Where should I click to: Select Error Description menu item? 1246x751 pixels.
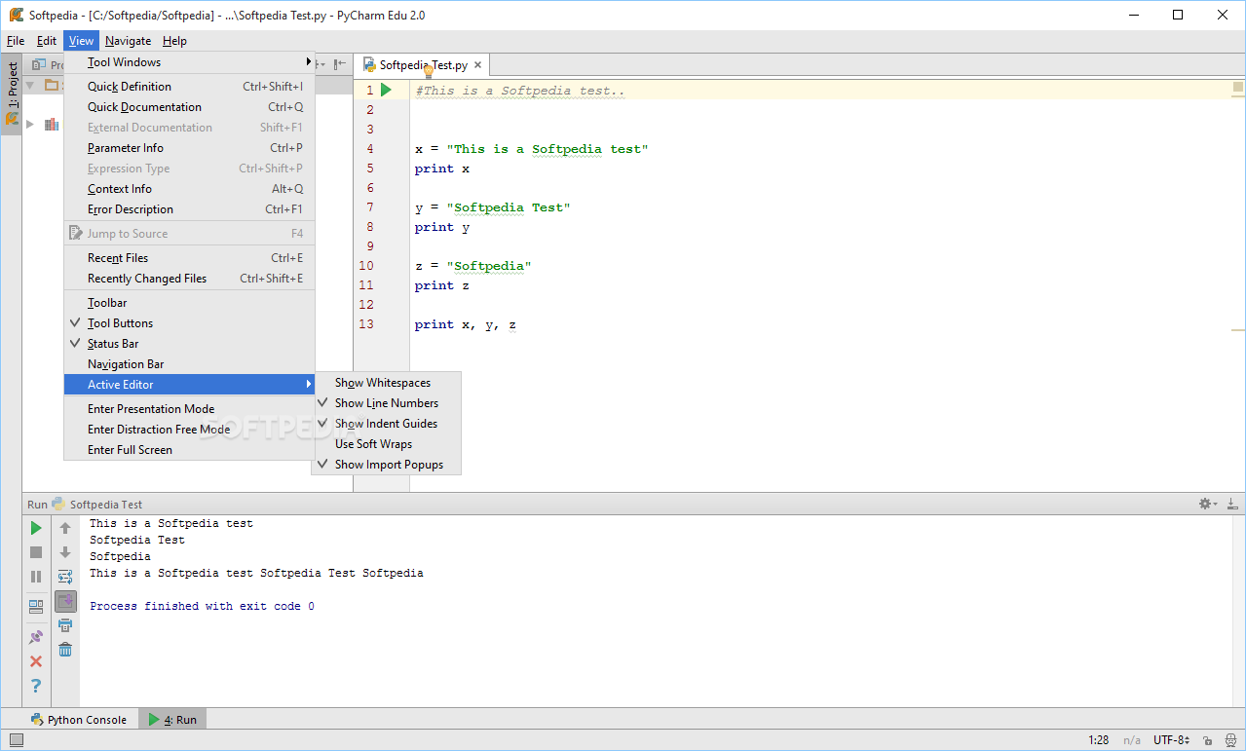coord(189,209)
